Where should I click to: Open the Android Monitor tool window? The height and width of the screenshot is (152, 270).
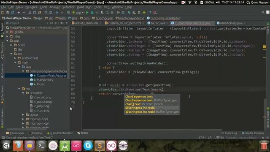click(x=60, y=133)
